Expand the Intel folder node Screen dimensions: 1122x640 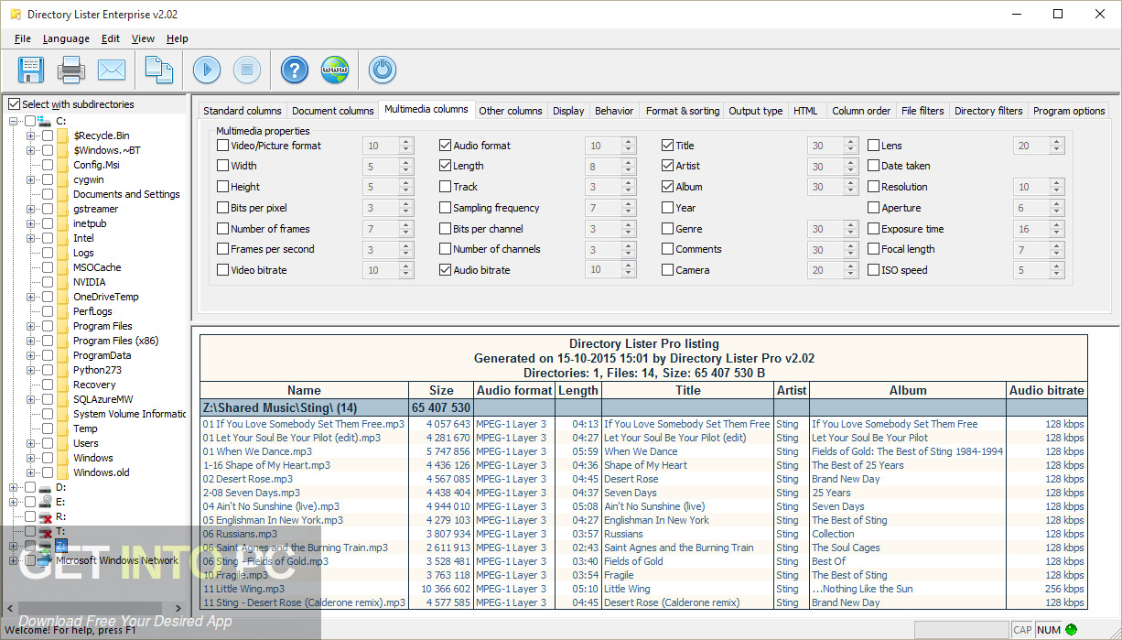click(x=30, y=238)
